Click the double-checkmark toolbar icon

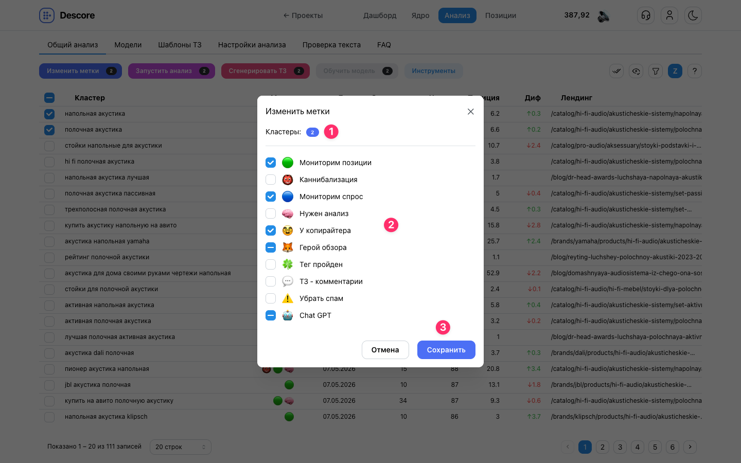pyautogui.click(x=616, y=71)
